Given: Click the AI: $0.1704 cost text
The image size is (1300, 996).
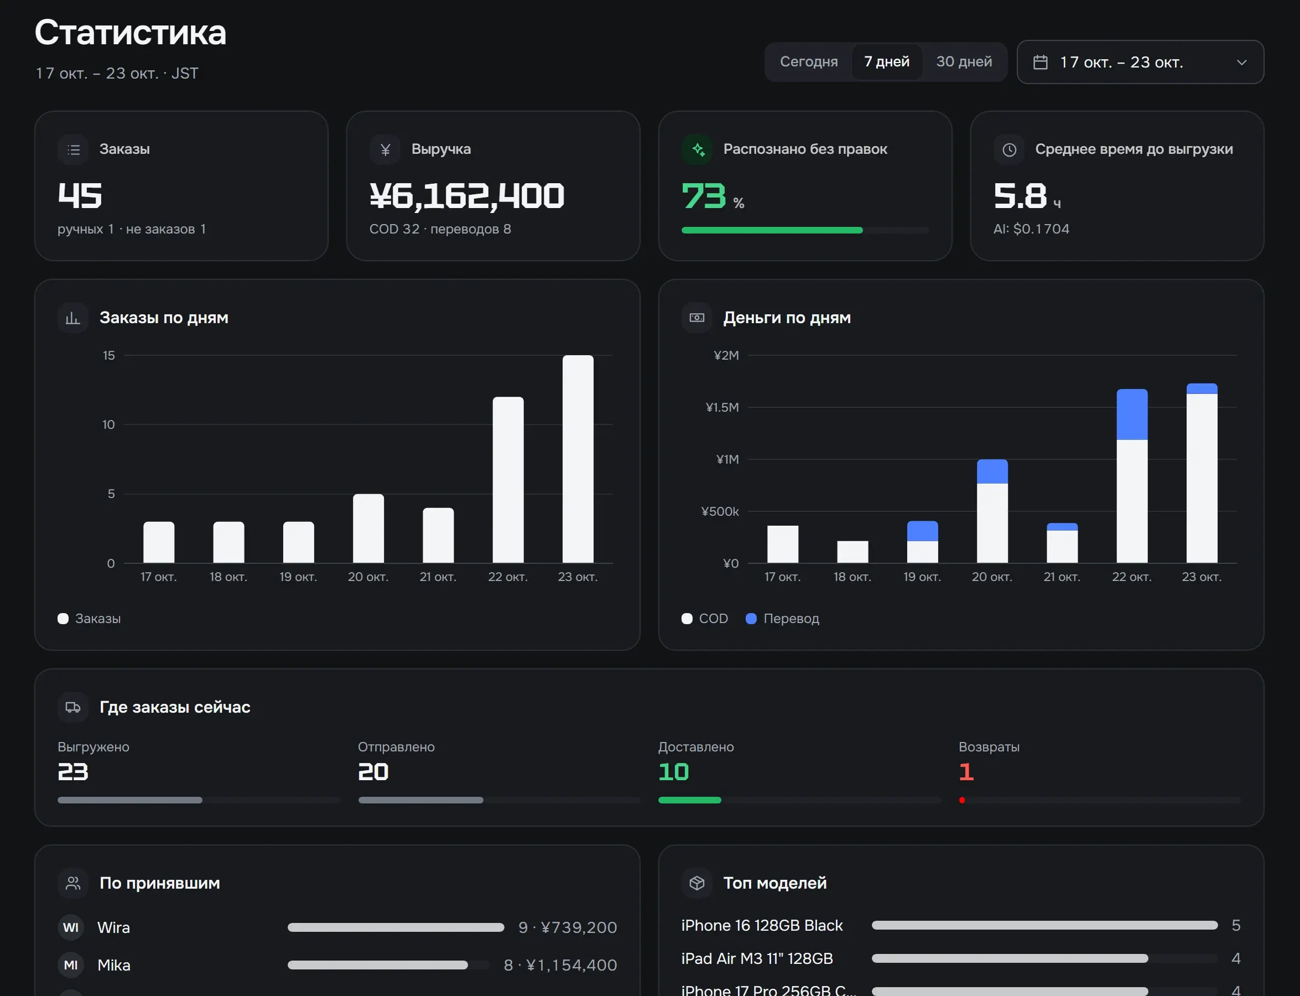Looking at the screenshot, I should pos(1032,229).
